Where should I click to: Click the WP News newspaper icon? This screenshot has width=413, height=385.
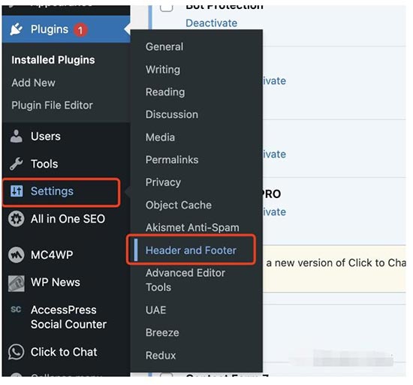pyautogui.click(x=17, y=284)
